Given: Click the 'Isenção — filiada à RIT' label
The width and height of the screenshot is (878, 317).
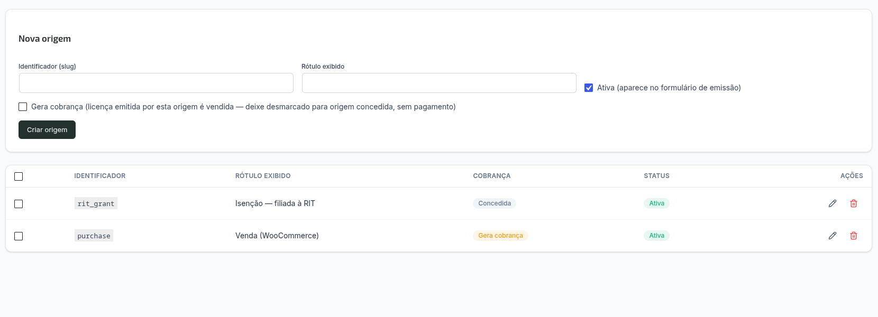Looking at the screenshot, I should [x=275, y=203].
